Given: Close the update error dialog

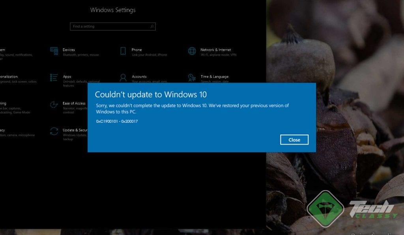Looking at the screenshot, I should click(294, 140).
